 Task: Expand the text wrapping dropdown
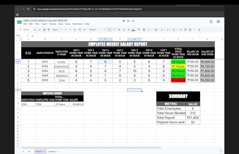tap(170, 30)
